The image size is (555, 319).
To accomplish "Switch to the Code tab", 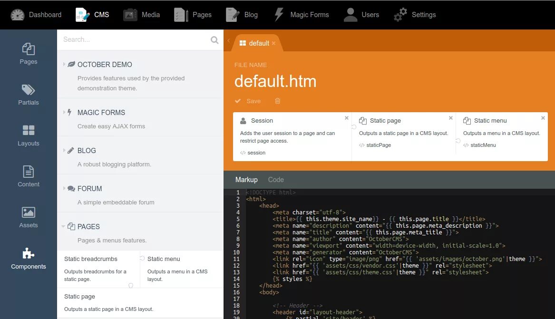I will pyautogui.click(x=276, y=180).
